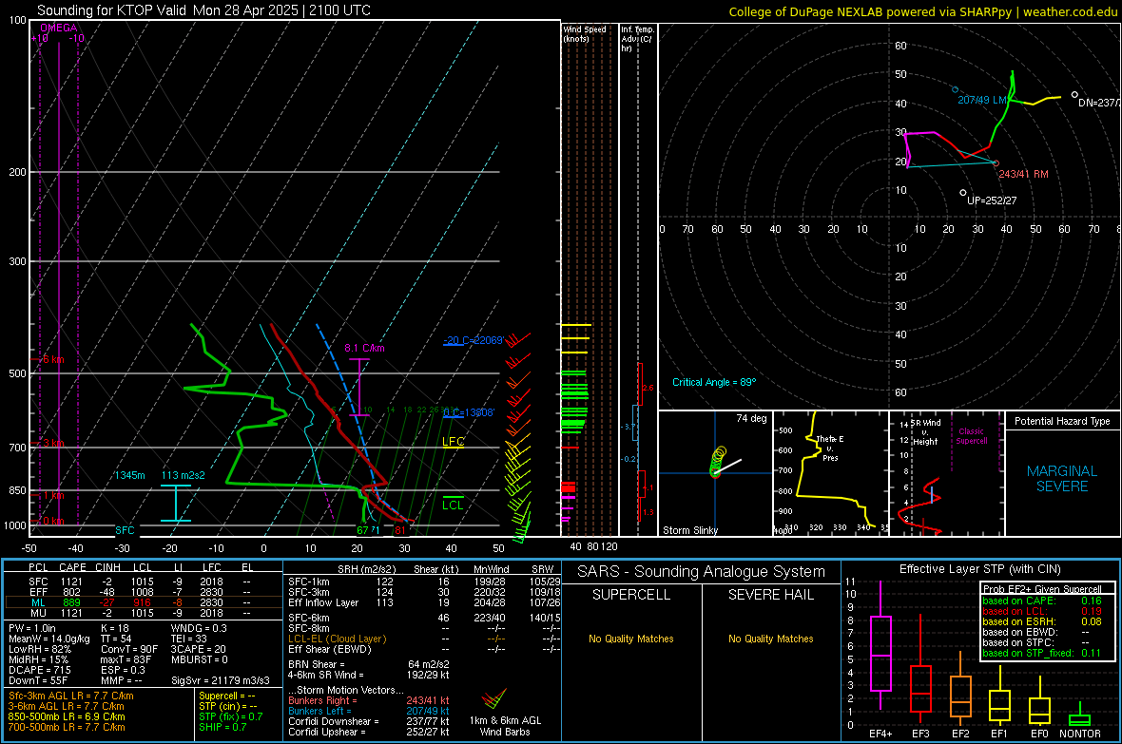Click the 'SHIP = 0.7' value
This screenshot has height=744, width=1122.
click(x=222, y=727)
